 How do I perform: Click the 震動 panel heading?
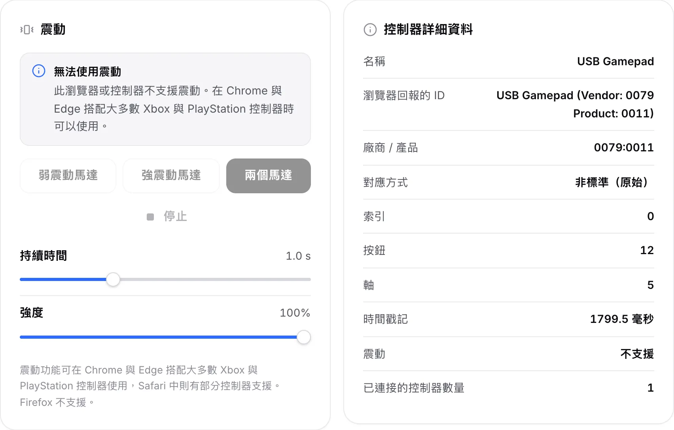(x=53, y=30)
